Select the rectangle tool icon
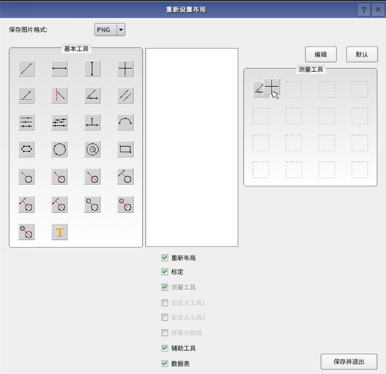The height and width of the screenshot is (374, 386). pos(125,149)
